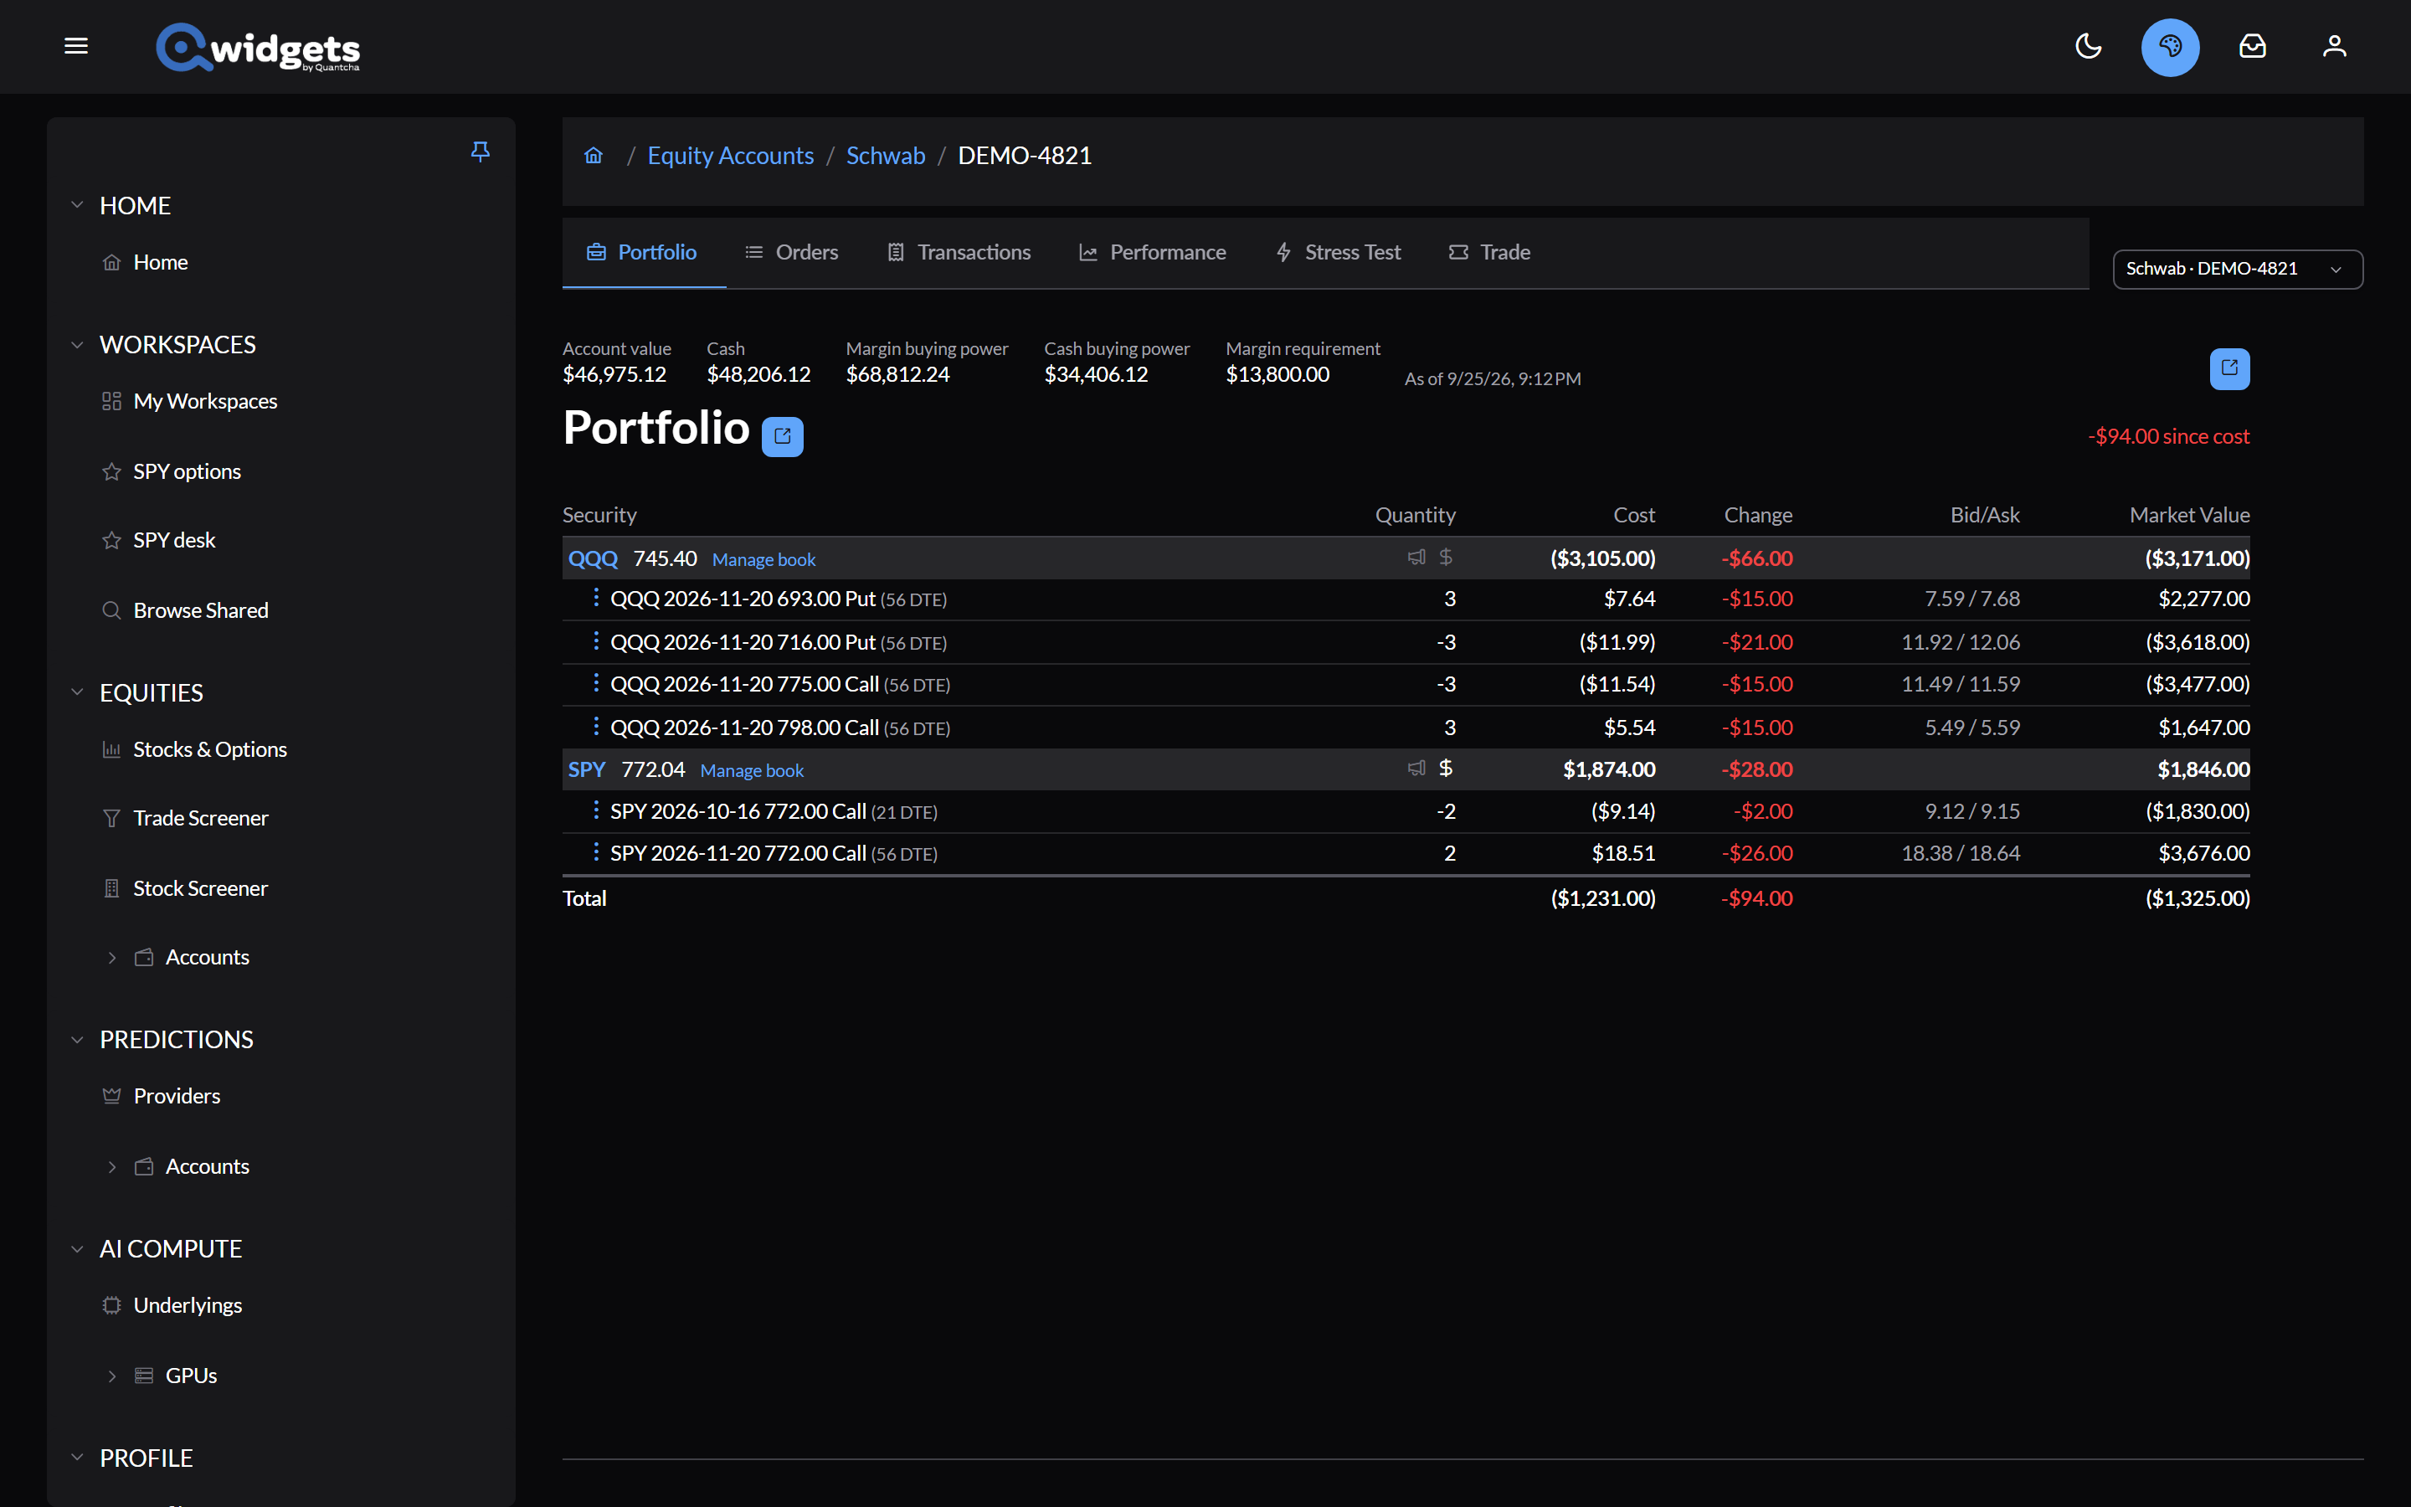
Task: Click the Market Value column header
Action: [2189, 515]
